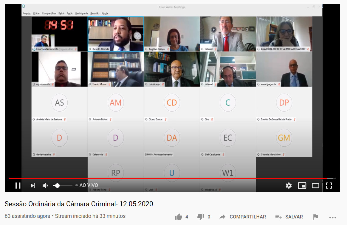This screenshot has height=225, width=347.
Task: Jump to live via AO VIVO indicator
Action: tap(88, 185)
